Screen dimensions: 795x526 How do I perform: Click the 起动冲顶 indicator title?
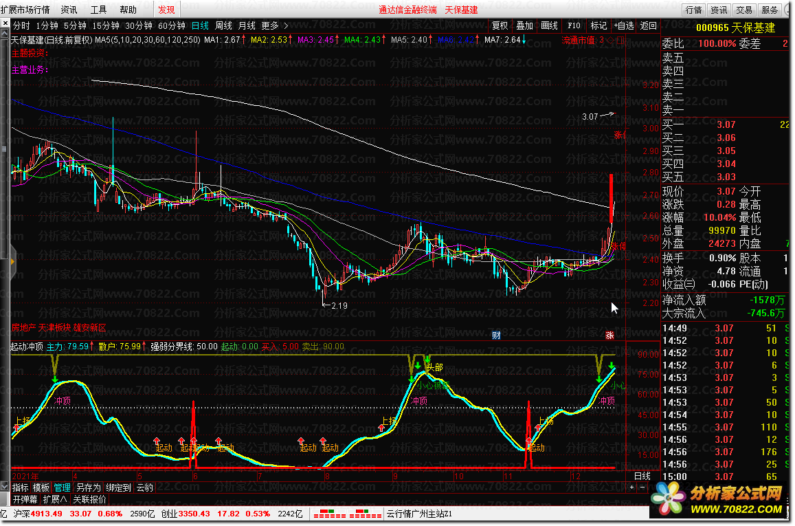[27, 347]
